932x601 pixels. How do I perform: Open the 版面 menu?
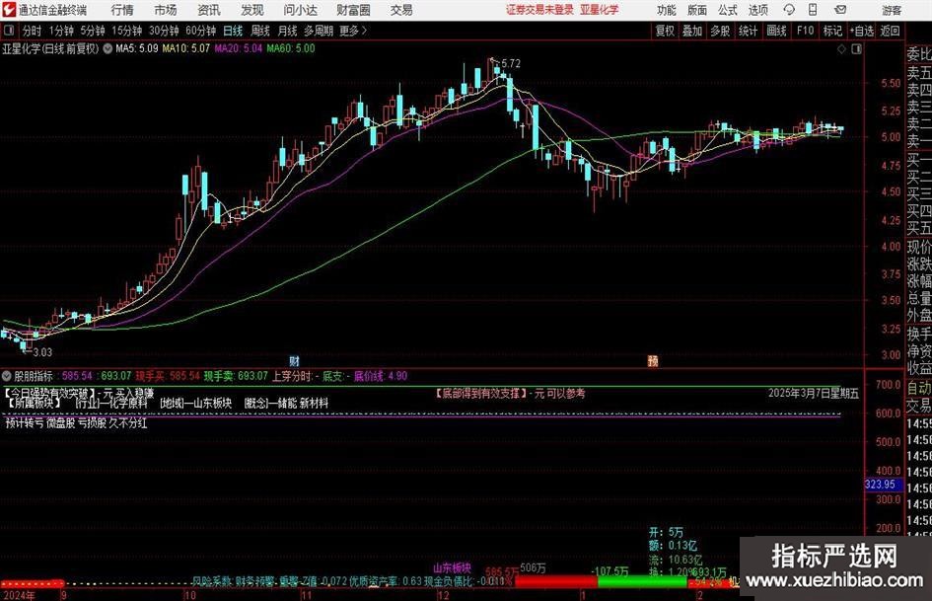(x=696, y=10)
